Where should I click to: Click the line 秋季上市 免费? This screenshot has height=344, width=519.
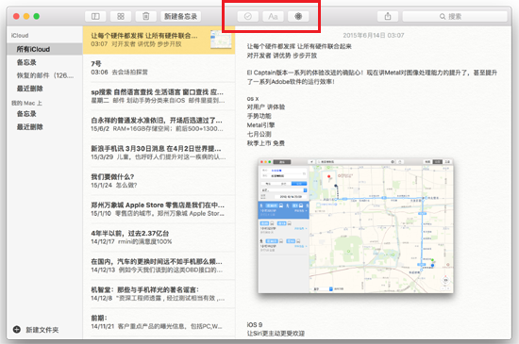[266, 143]
